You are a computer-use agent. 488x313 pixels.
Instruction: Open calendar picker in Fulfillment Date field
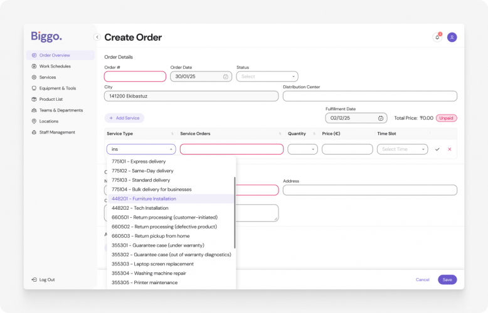(x=381, y=118)
